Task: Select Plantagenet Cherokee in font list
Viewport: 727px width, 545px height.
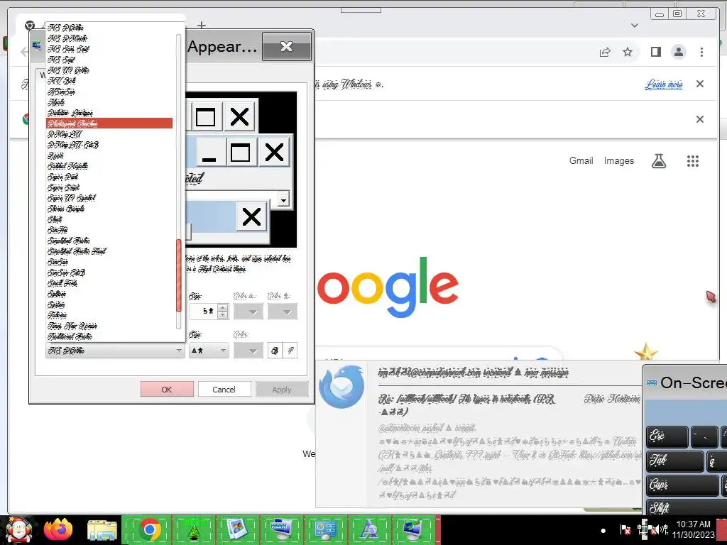Action: coord(109,123)
